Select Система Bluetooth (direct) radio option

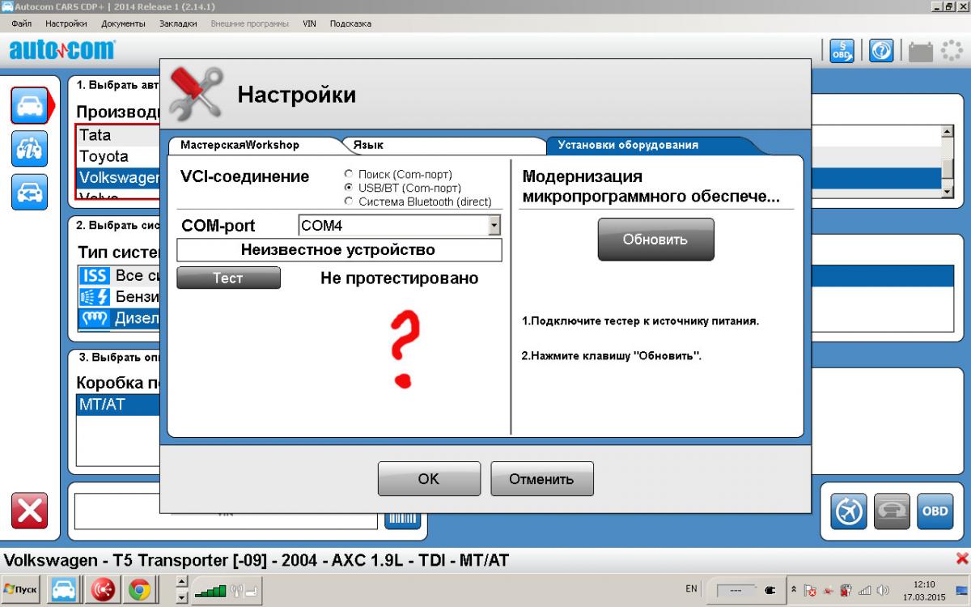tap(349, 202)
